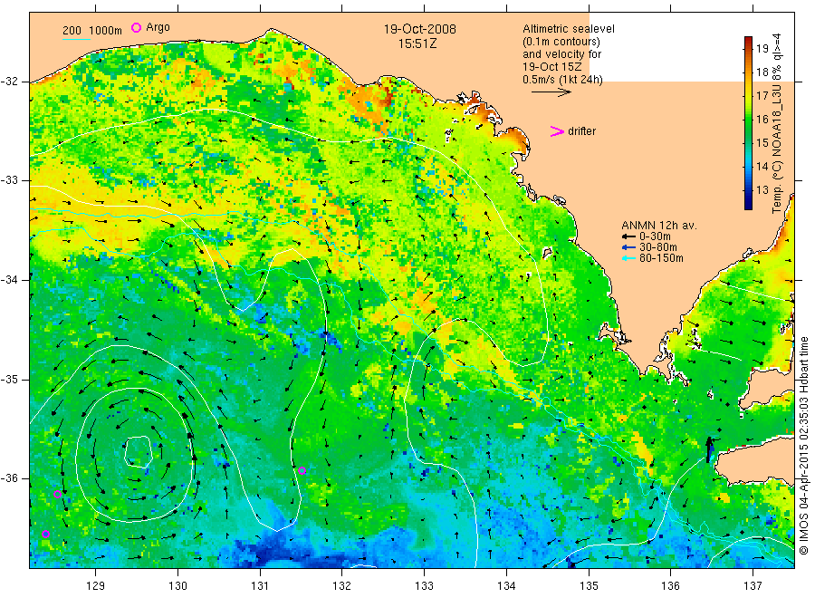The height and width of the screenshot is (598, 815).
Task: Click the blue 30-80m arrow in legend
Action: 629,247
